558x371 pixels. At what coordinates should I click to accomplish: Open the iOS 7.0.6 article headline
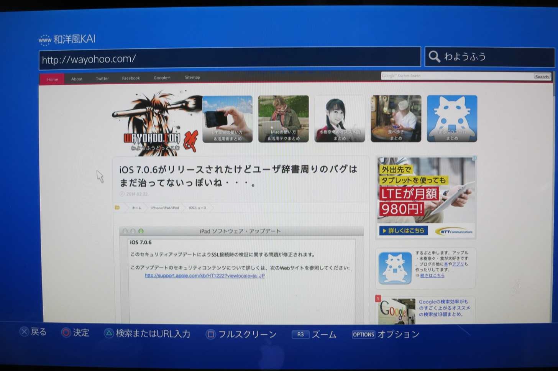(x=238, y=176)
